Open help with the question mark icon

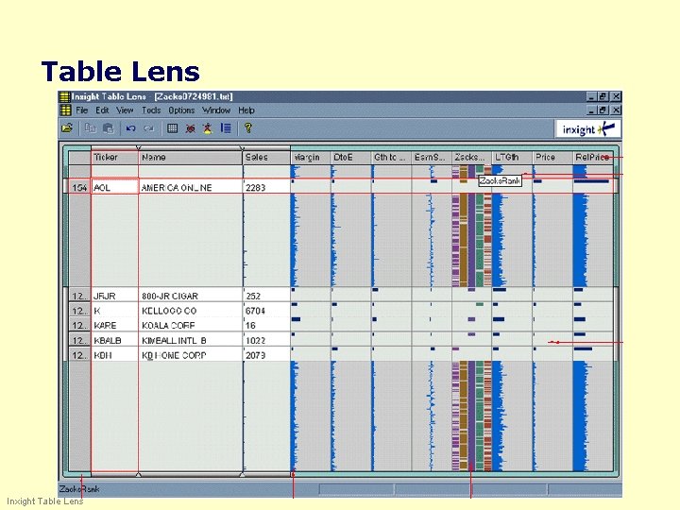point(248,127)
